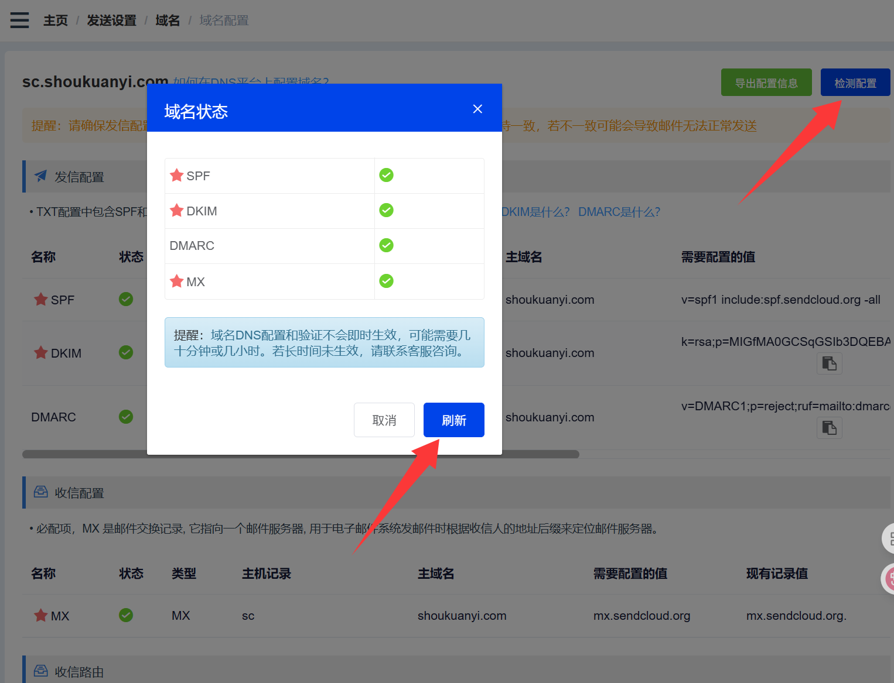Click DKIM green check in dialog

tap(386, 210)
